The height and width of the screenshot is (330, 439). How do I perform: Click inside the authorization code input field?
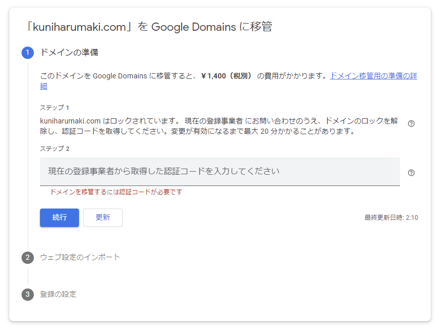pyautogui.click(x=220, y=172)
